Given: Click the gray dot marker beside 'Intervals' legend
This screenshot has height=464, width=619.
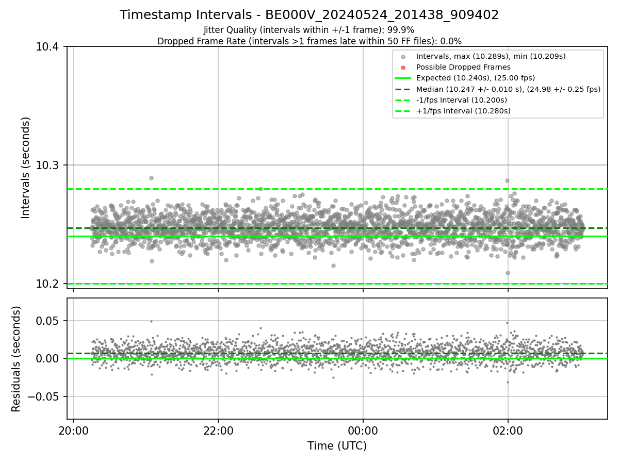Looking at the screenshot, I should coord(403,57).
